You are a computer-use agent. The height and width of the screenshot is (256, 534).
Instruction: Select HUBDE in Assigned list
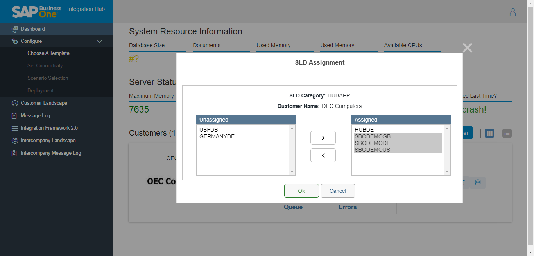tap(364, 130)
